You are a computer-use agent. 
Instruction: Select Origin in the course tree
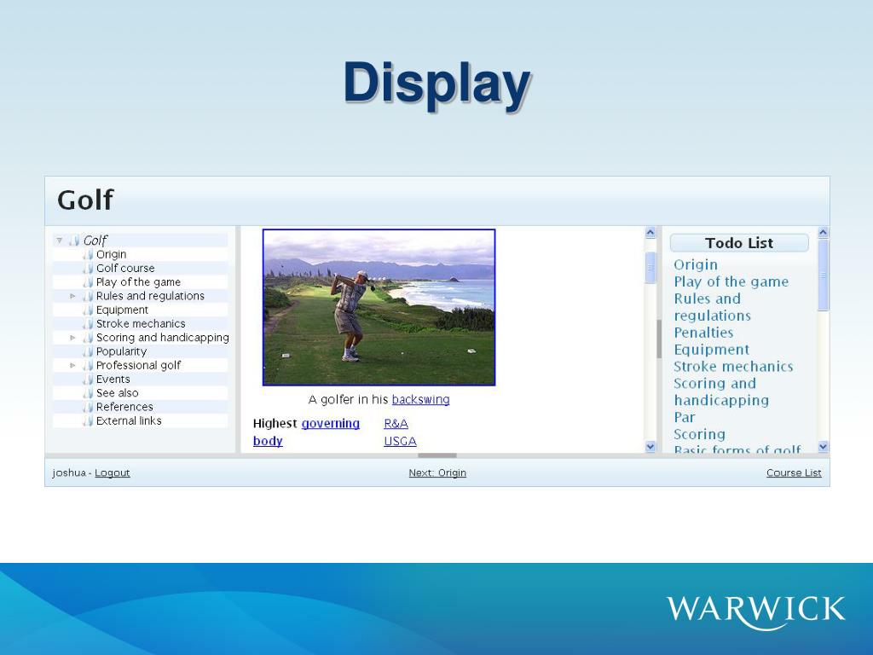pos(112,254)
